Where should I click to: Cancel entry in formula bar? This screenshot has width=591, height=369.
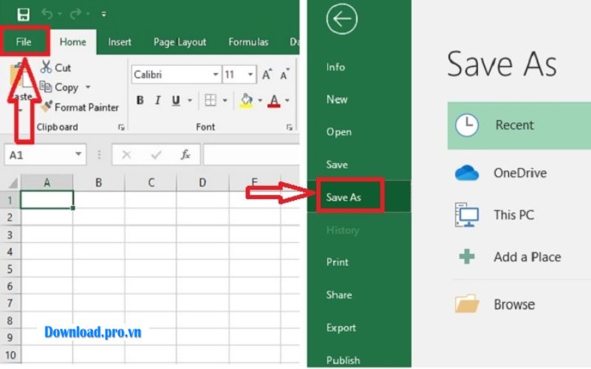point(126,155)
